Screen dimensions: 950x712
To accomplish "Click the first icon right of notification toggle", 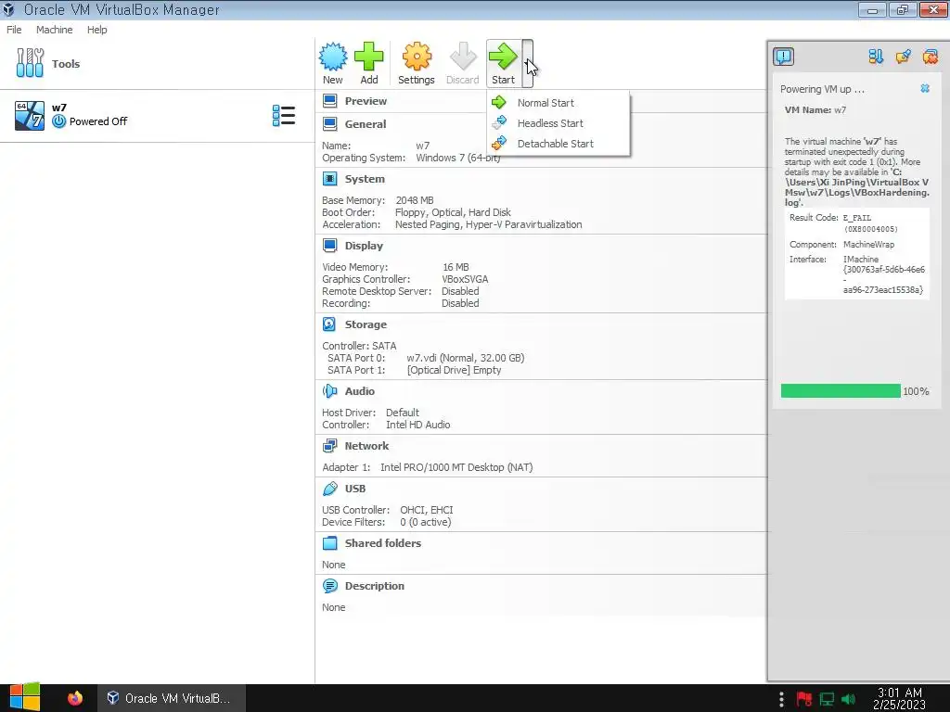I will pos(876,57).
